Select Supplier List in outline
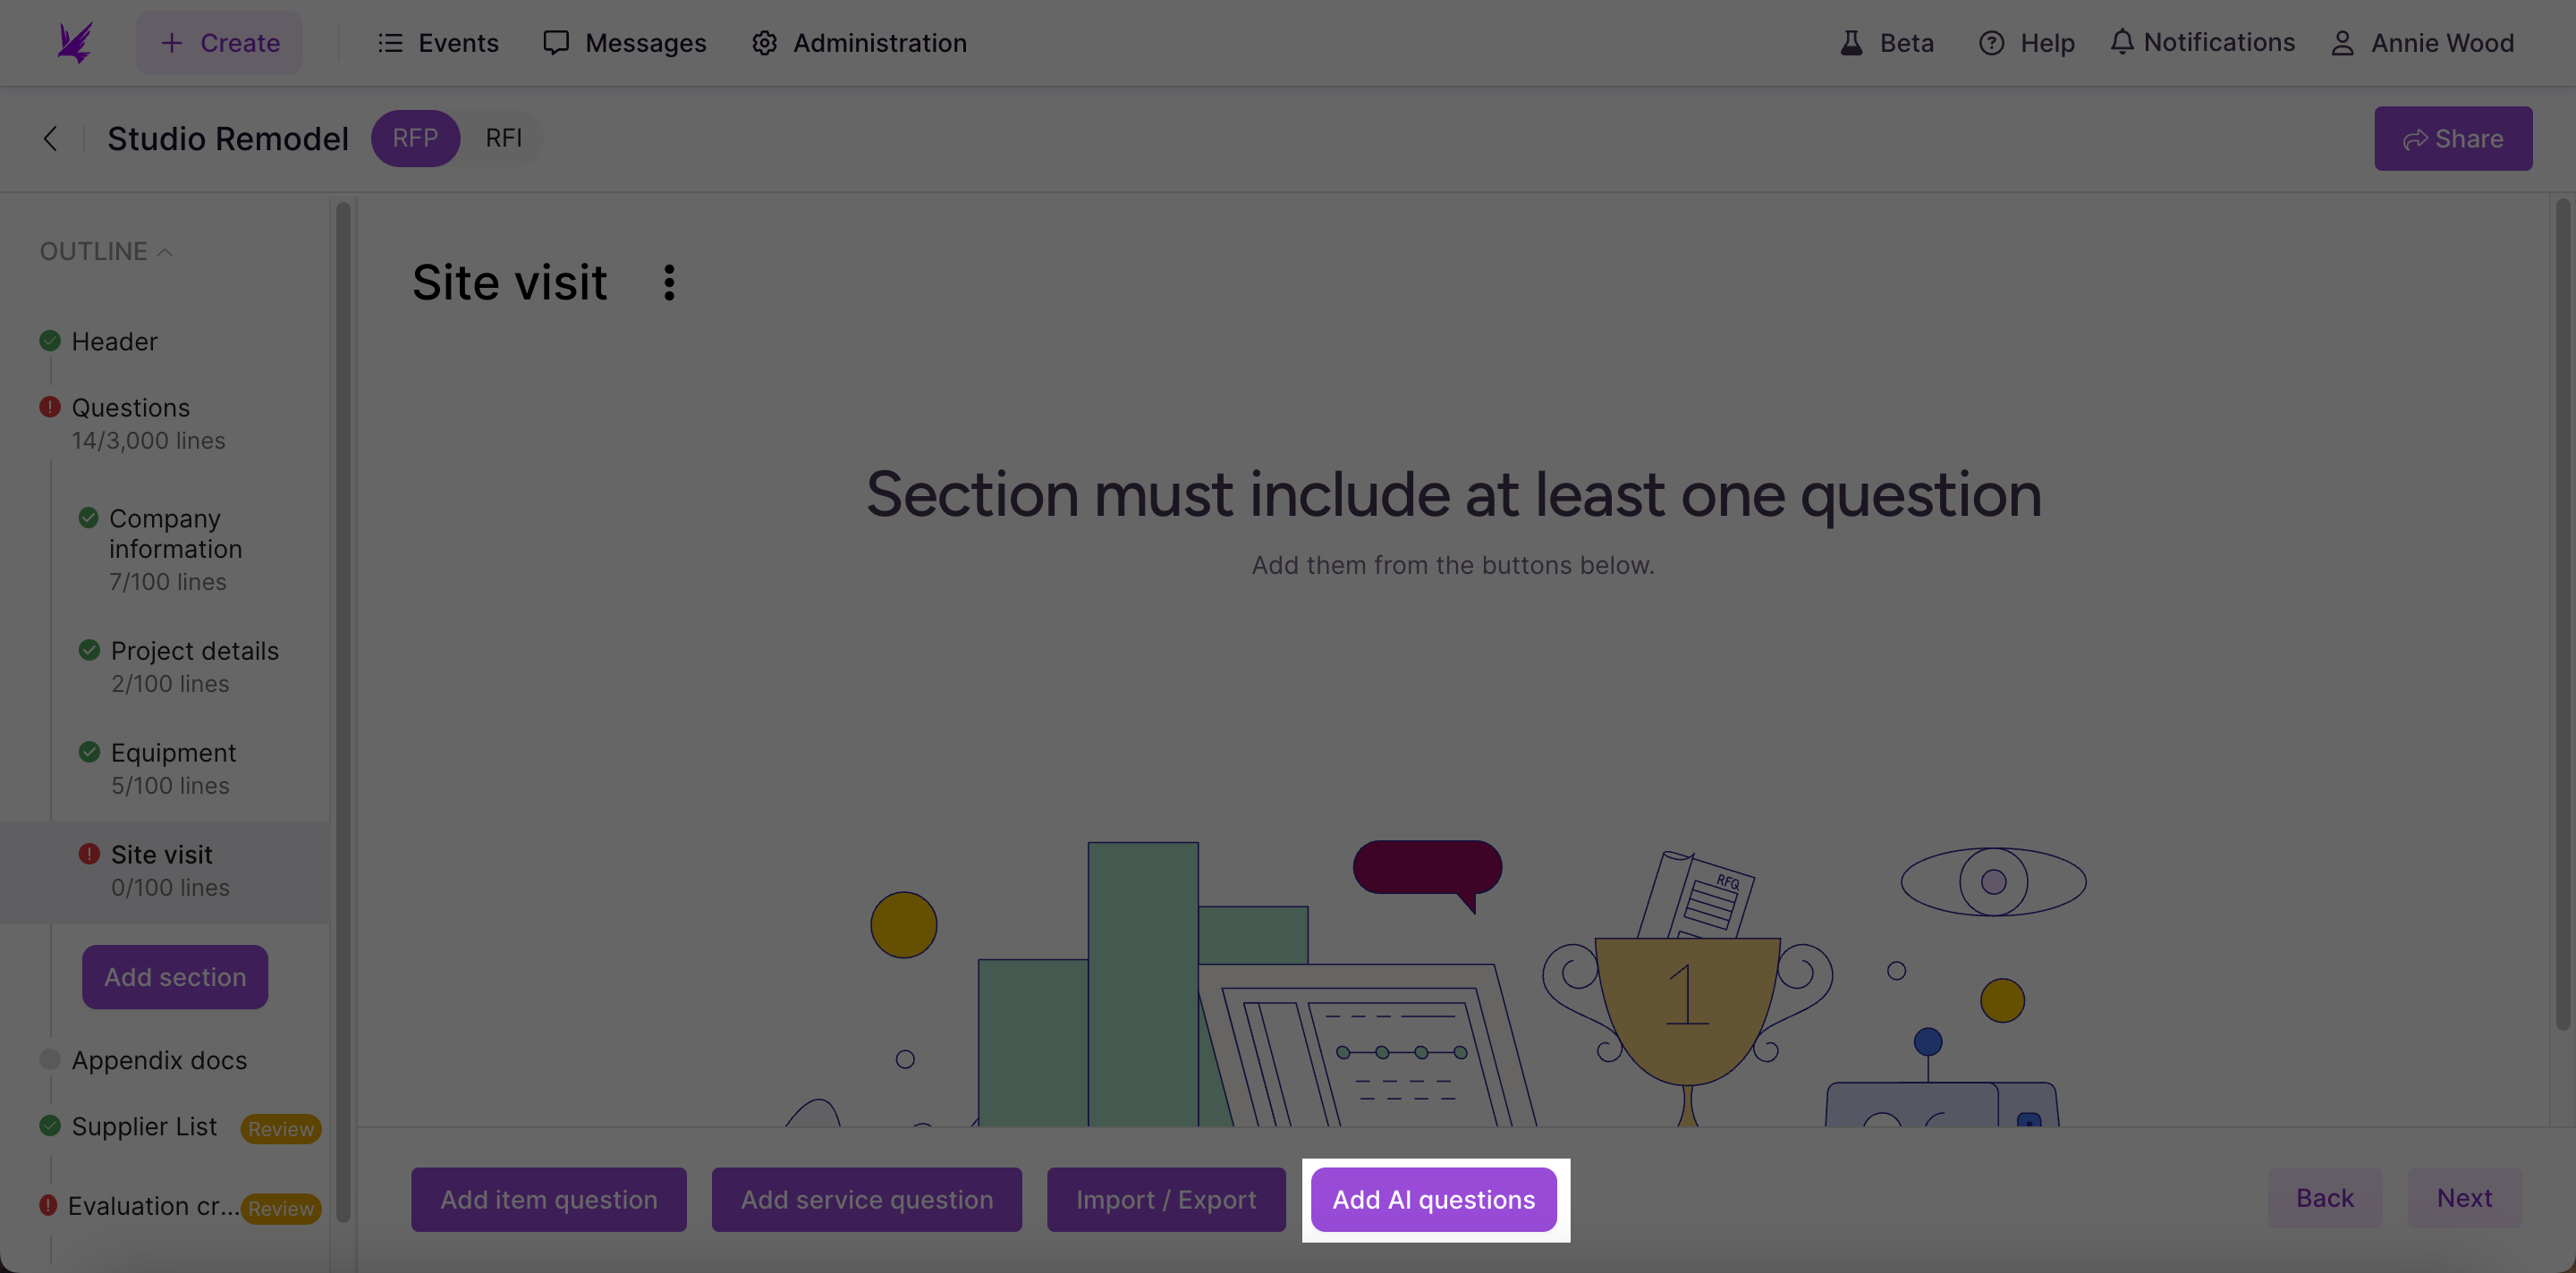The height and width of the screenshot is (1273, 2576). [144, 1126]
